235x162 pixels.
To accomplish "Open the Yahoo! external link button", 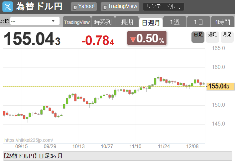I will tap(84, 7).
